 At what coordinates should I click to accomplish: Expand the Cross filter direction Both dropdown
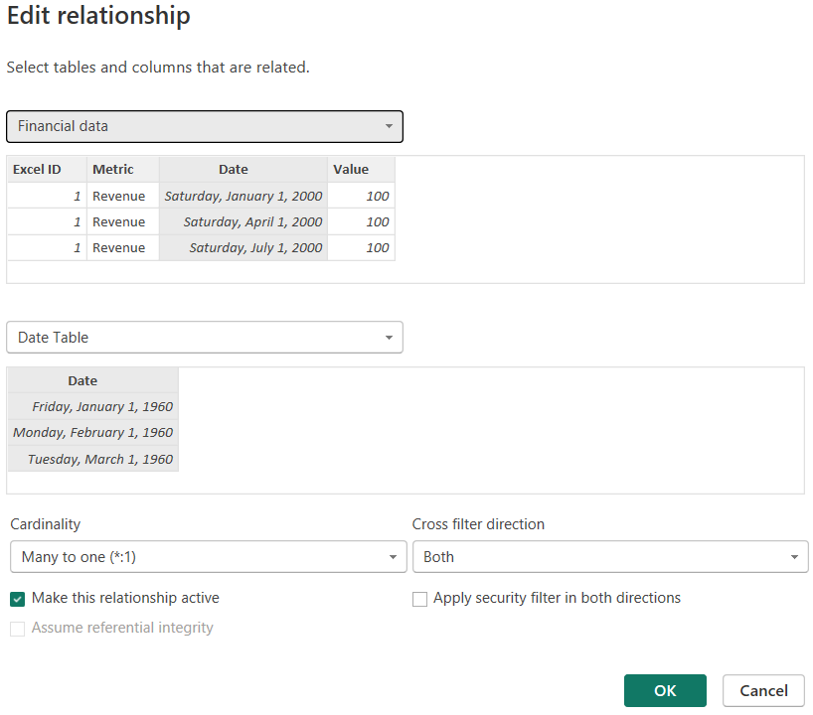pyautogui.click(x=610, y=557)
